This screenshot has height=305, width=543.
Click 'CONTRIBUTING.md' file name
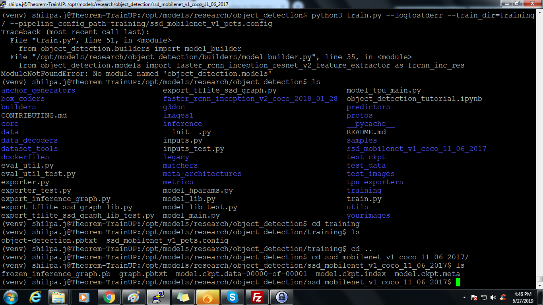tap(34, 116)
